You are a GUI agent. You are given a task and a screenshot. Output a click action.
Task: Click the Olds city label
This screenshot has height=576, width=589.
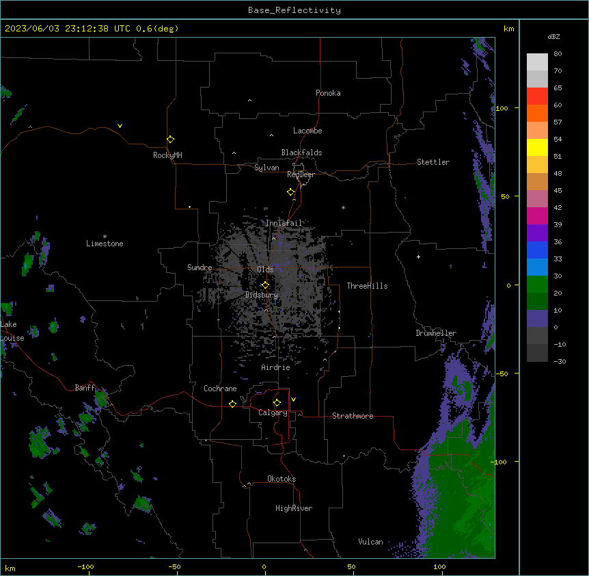click(x=265, y=270)
